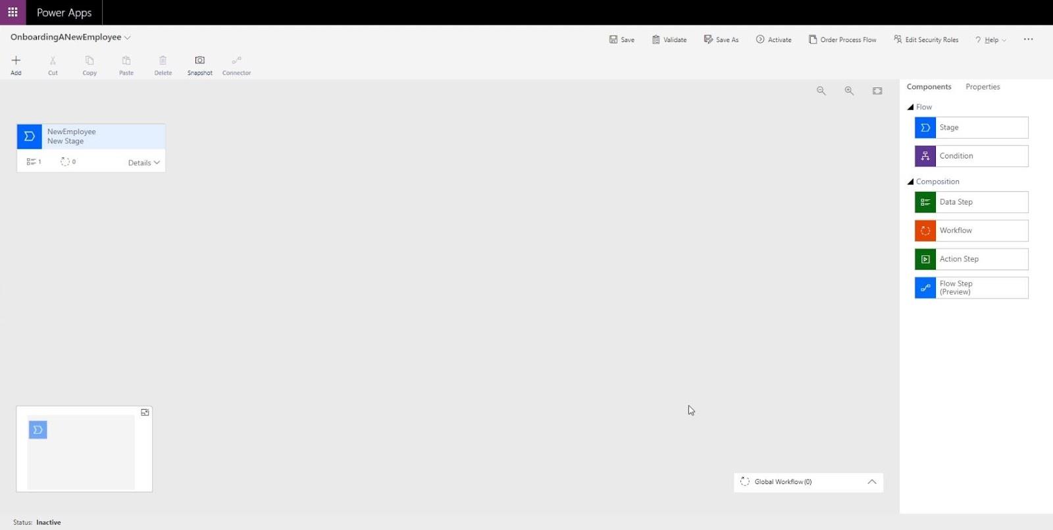Click the Validate button
Image resolution: width=1053 pixels, height=530 pixels.
point(669,39)
